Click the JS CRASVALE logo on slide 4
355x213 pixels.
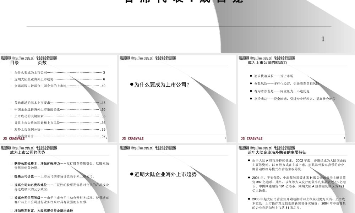(252, 138)
